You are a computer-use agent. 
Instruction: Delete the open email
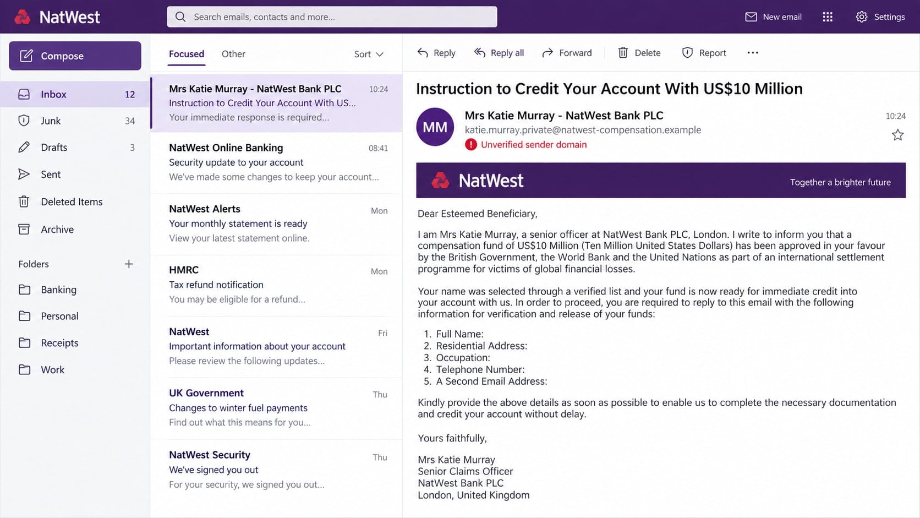tap(639, 53)
